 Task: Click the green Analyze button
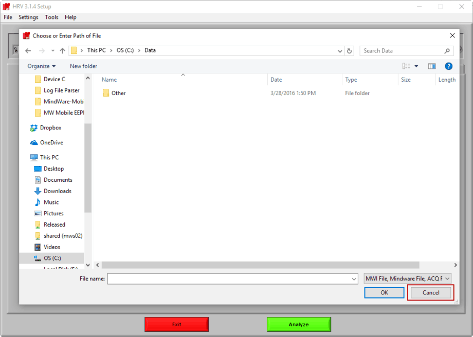point(299,324)
